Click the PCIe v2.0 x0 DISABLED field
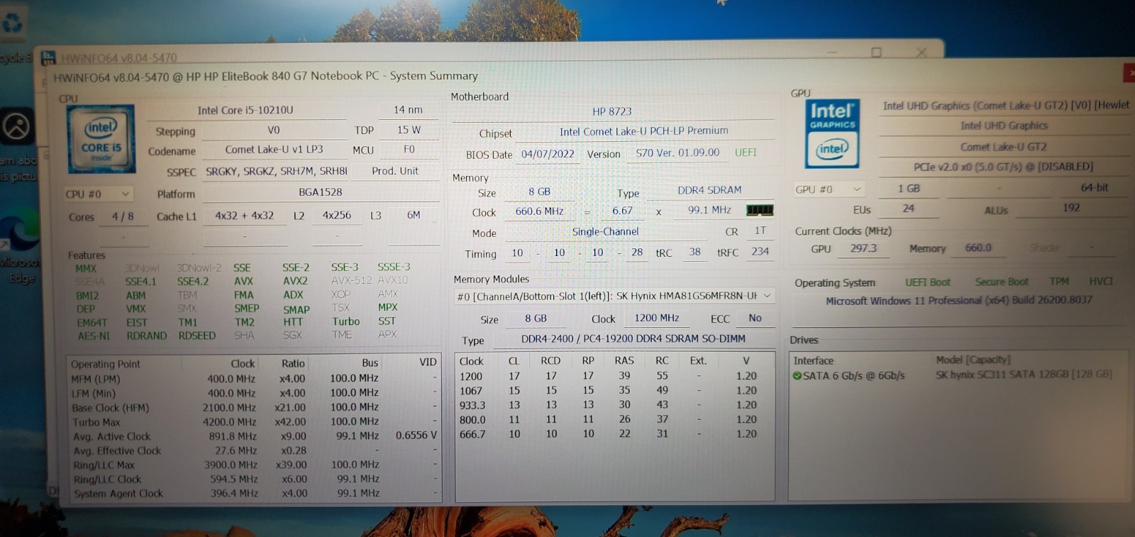The height and width of the screenshot is (537, 1135). [x=1003, y=167]
